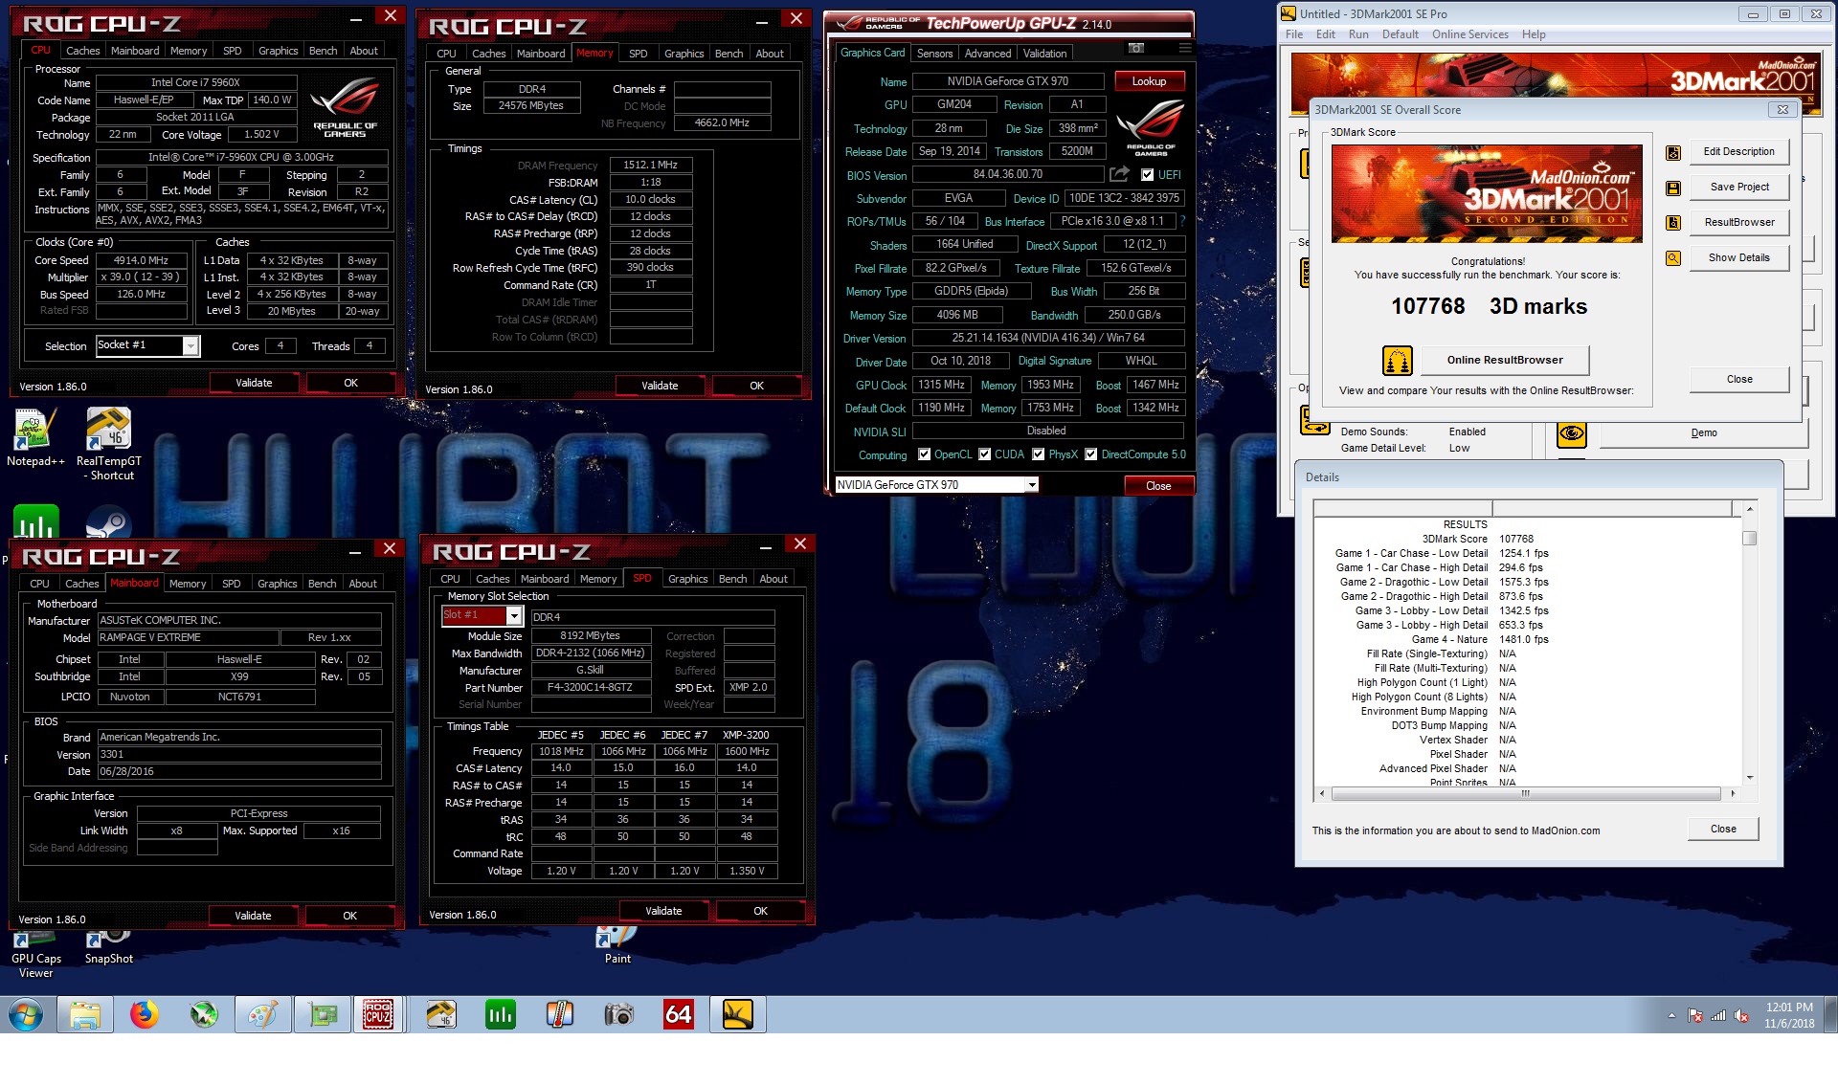Click the Details vertical scrollbar thumb
The image size is (1838, 1085).
[x=1749, y=538]
